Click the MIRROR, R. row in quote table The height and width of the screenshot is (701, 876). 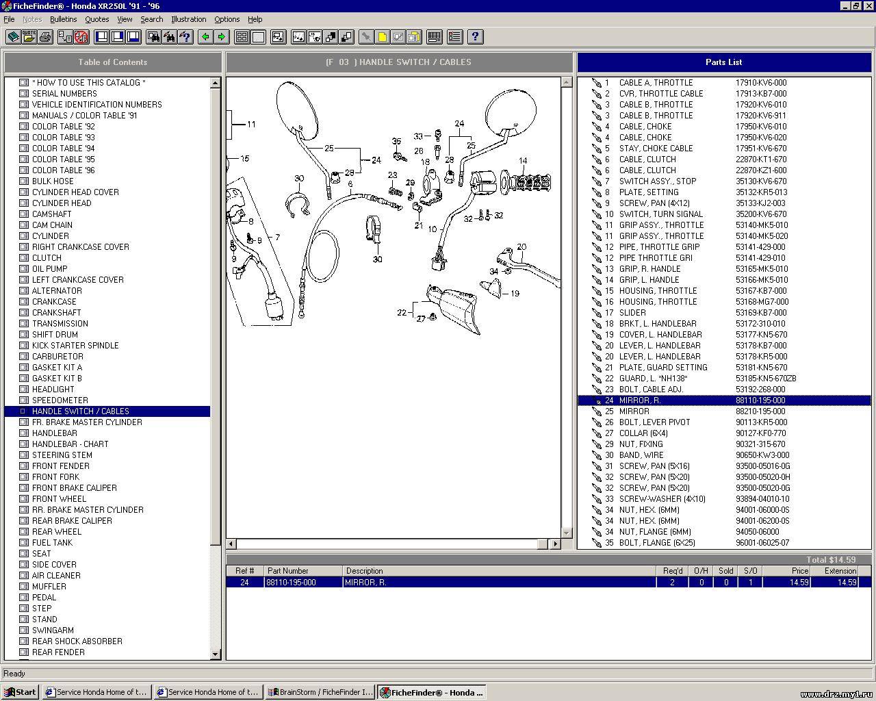click(549, 583)
